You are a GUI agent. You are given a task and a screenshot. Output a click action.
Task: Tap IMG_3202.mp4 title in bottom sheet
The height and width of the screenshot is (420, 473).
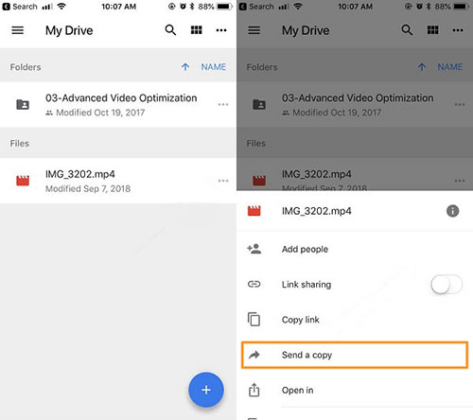coord(317,211)
